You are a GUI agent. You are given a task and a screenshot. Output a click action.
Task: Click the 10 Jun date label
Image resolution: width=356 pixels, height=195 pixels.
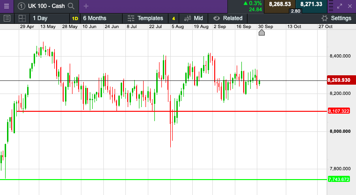tap(89, 27)
